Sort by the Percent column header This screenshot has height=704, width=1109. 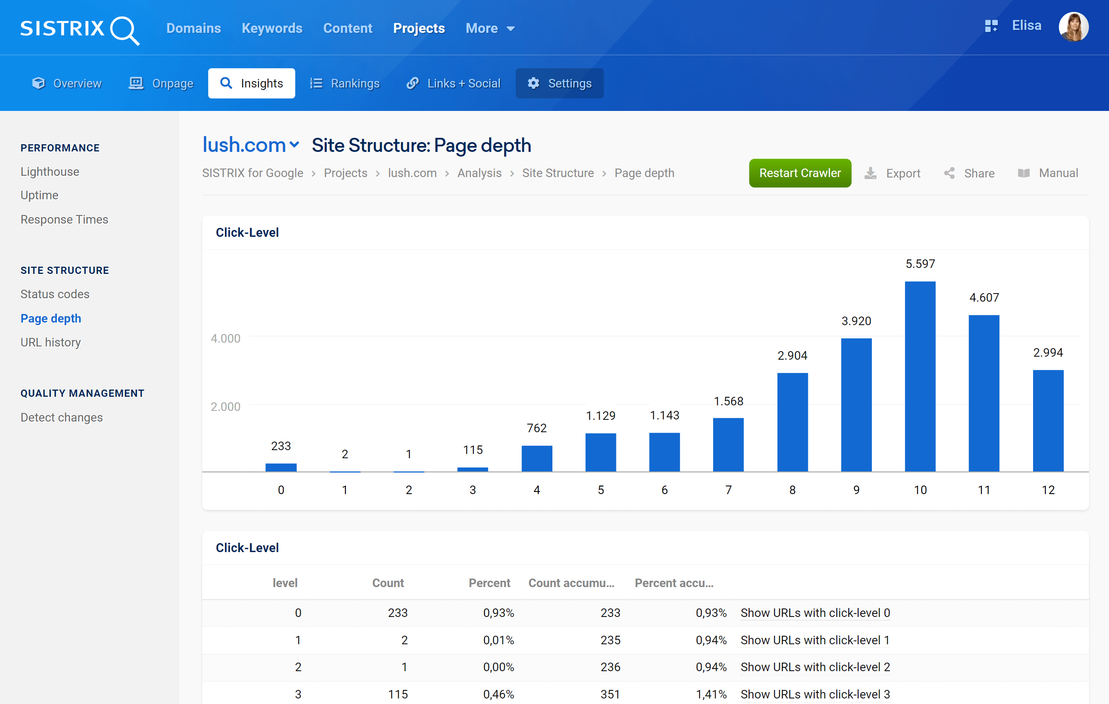pos(489,583)
